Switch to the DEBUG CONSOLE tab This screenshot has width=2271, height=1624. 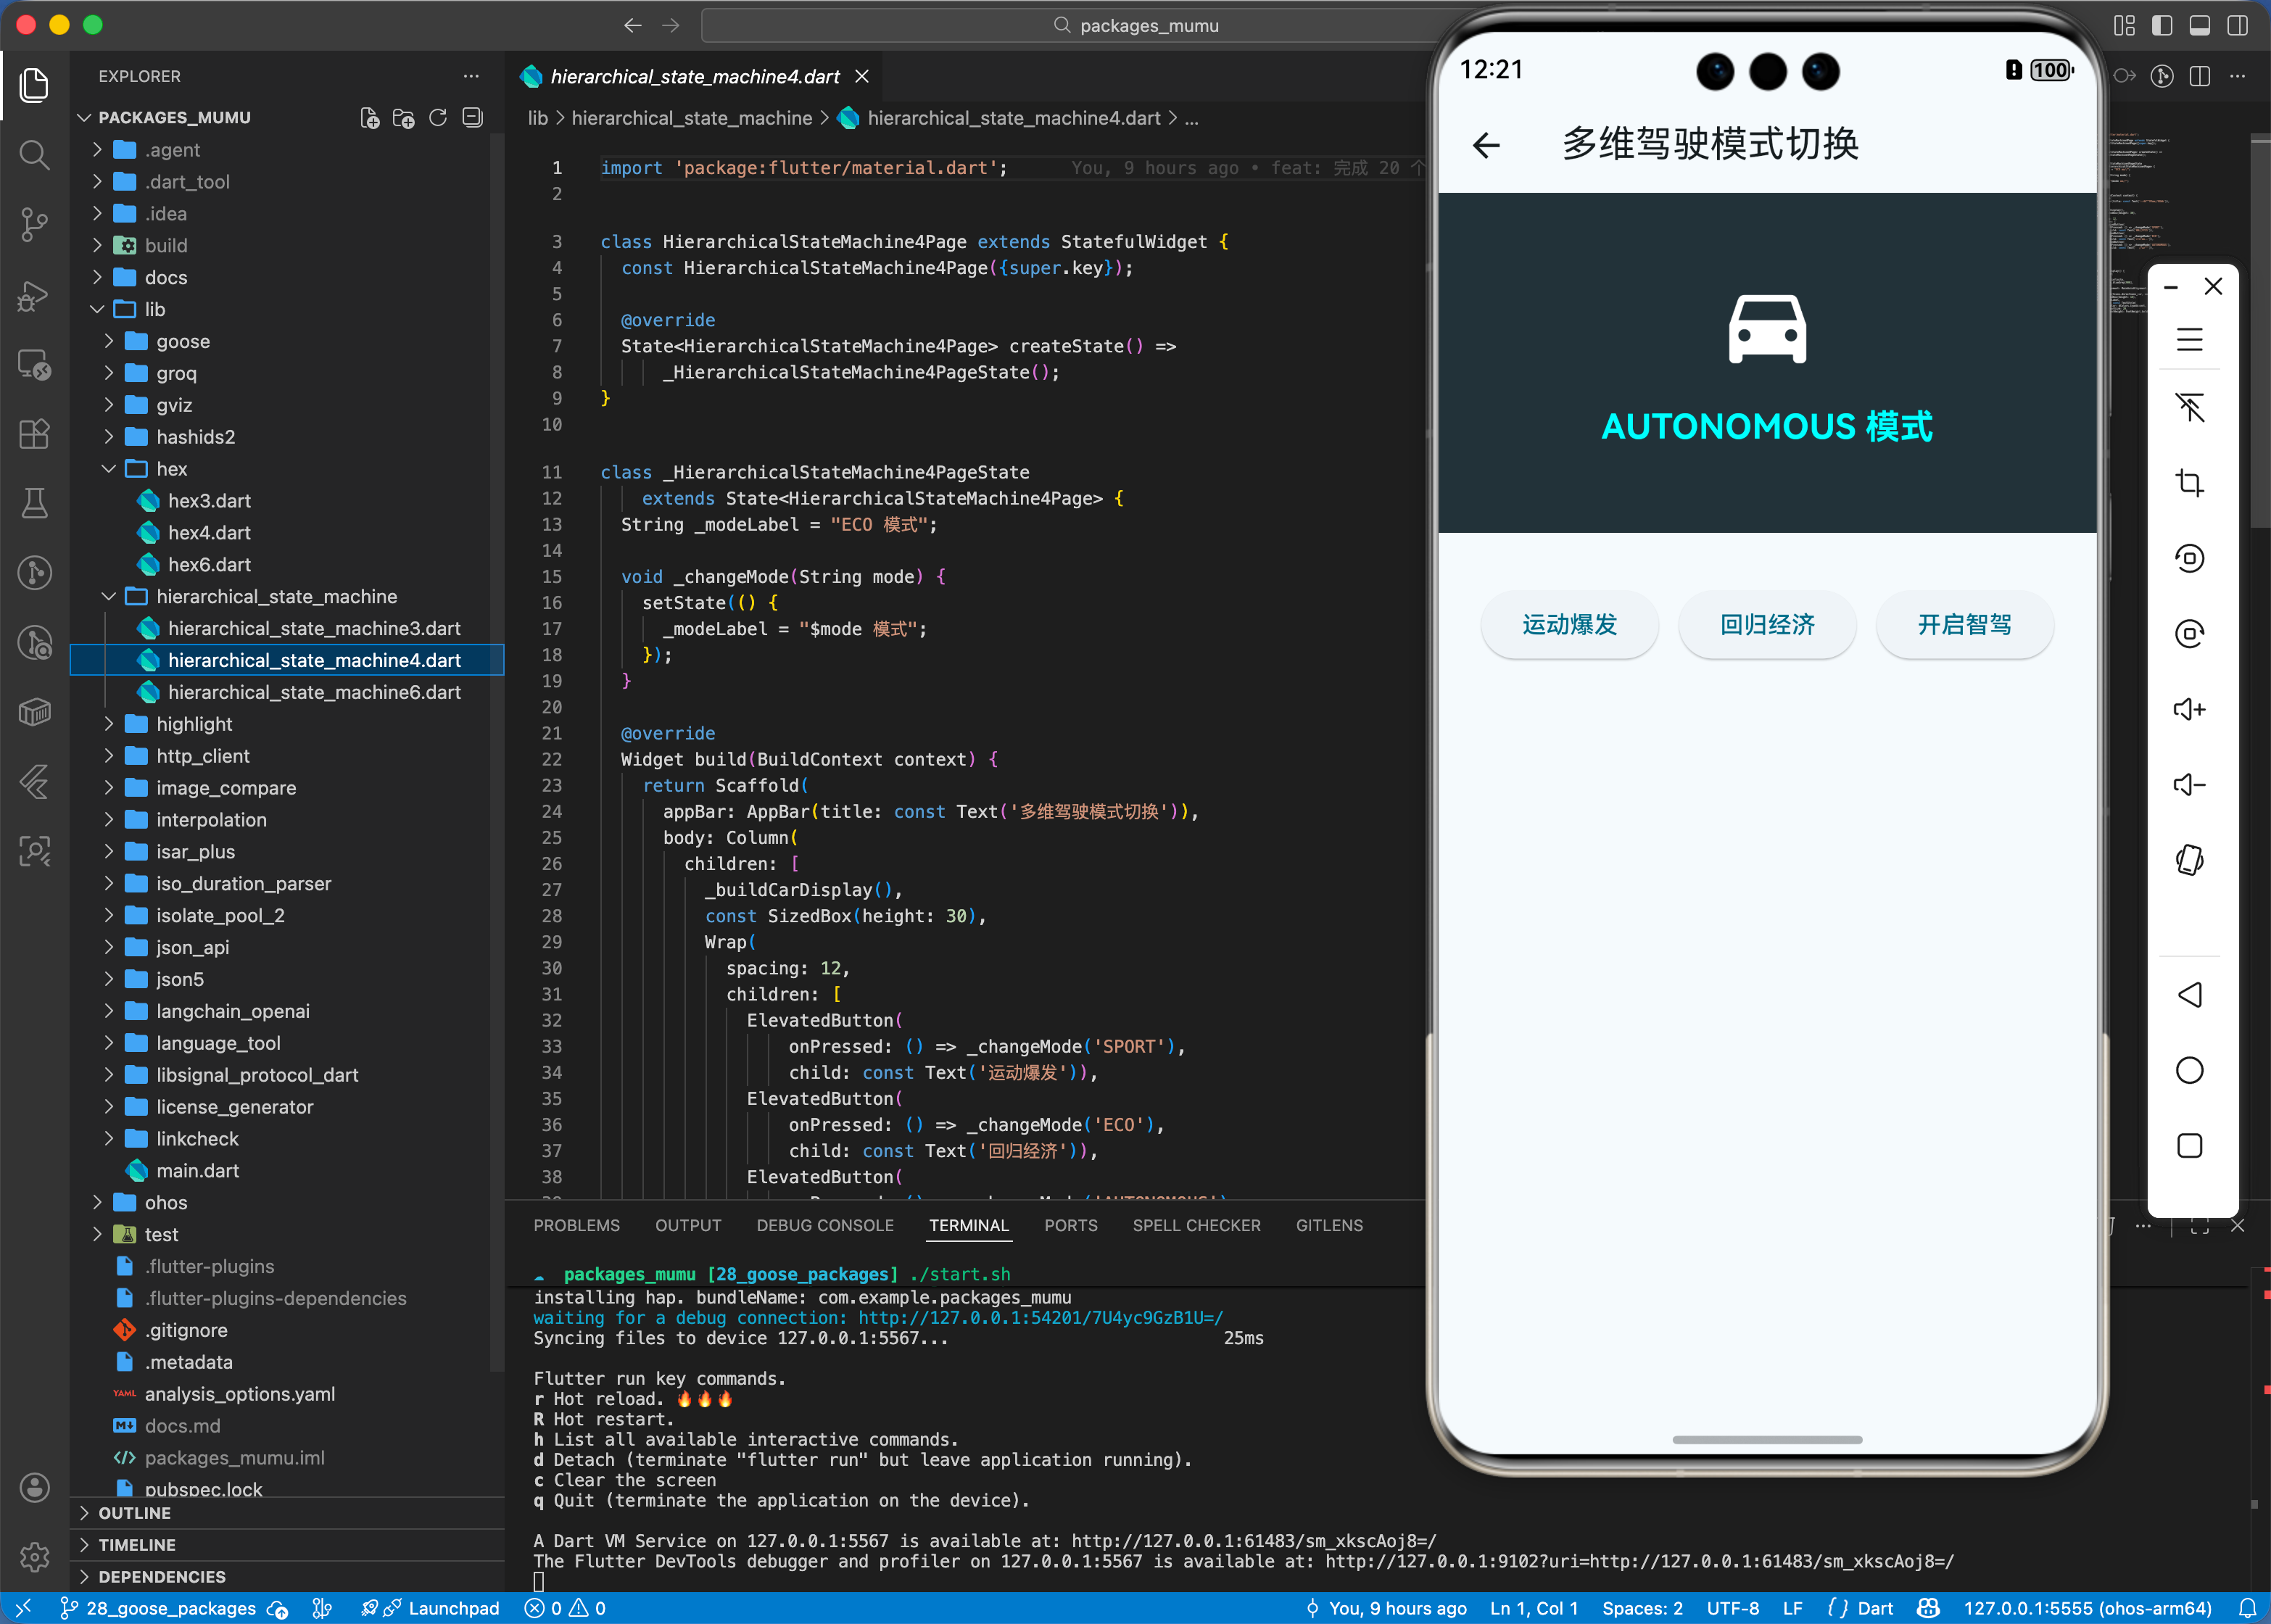pos(824,1225)
